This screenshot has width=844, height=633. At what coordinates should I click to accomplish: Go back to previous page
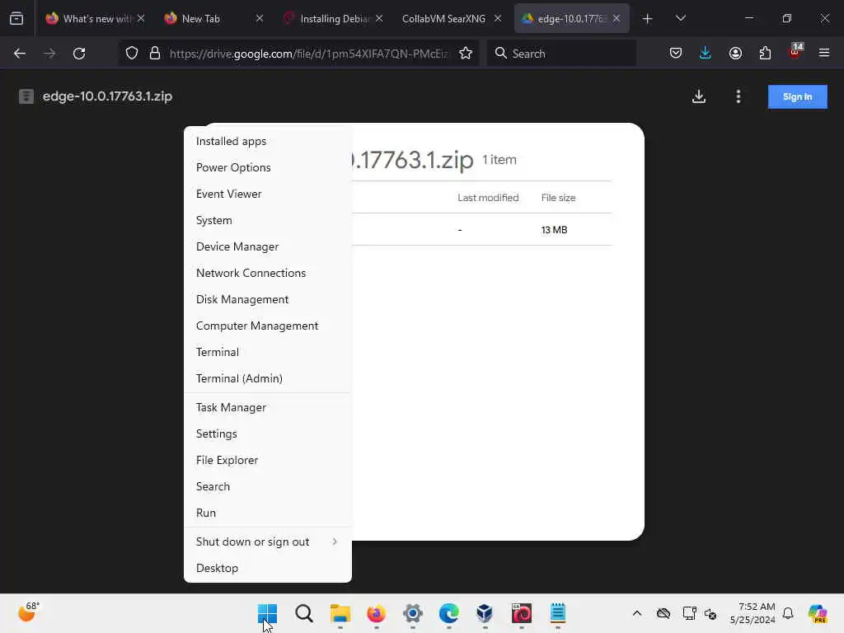coord(20,54)
